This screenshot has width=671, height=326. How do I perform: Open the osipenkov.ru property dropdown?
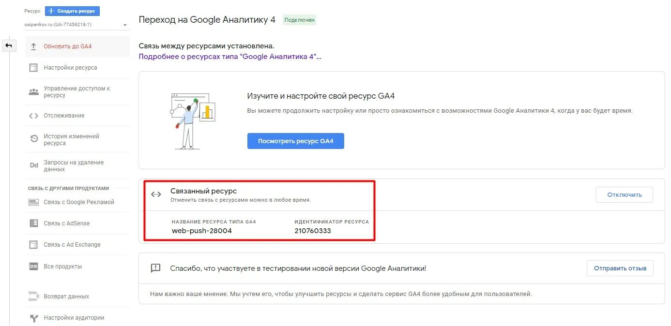[x=76, y=25]
